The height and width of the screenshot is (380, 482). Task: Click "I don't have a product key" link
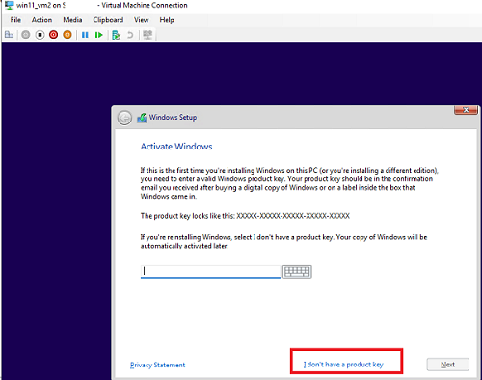click(x=343, y=365)
